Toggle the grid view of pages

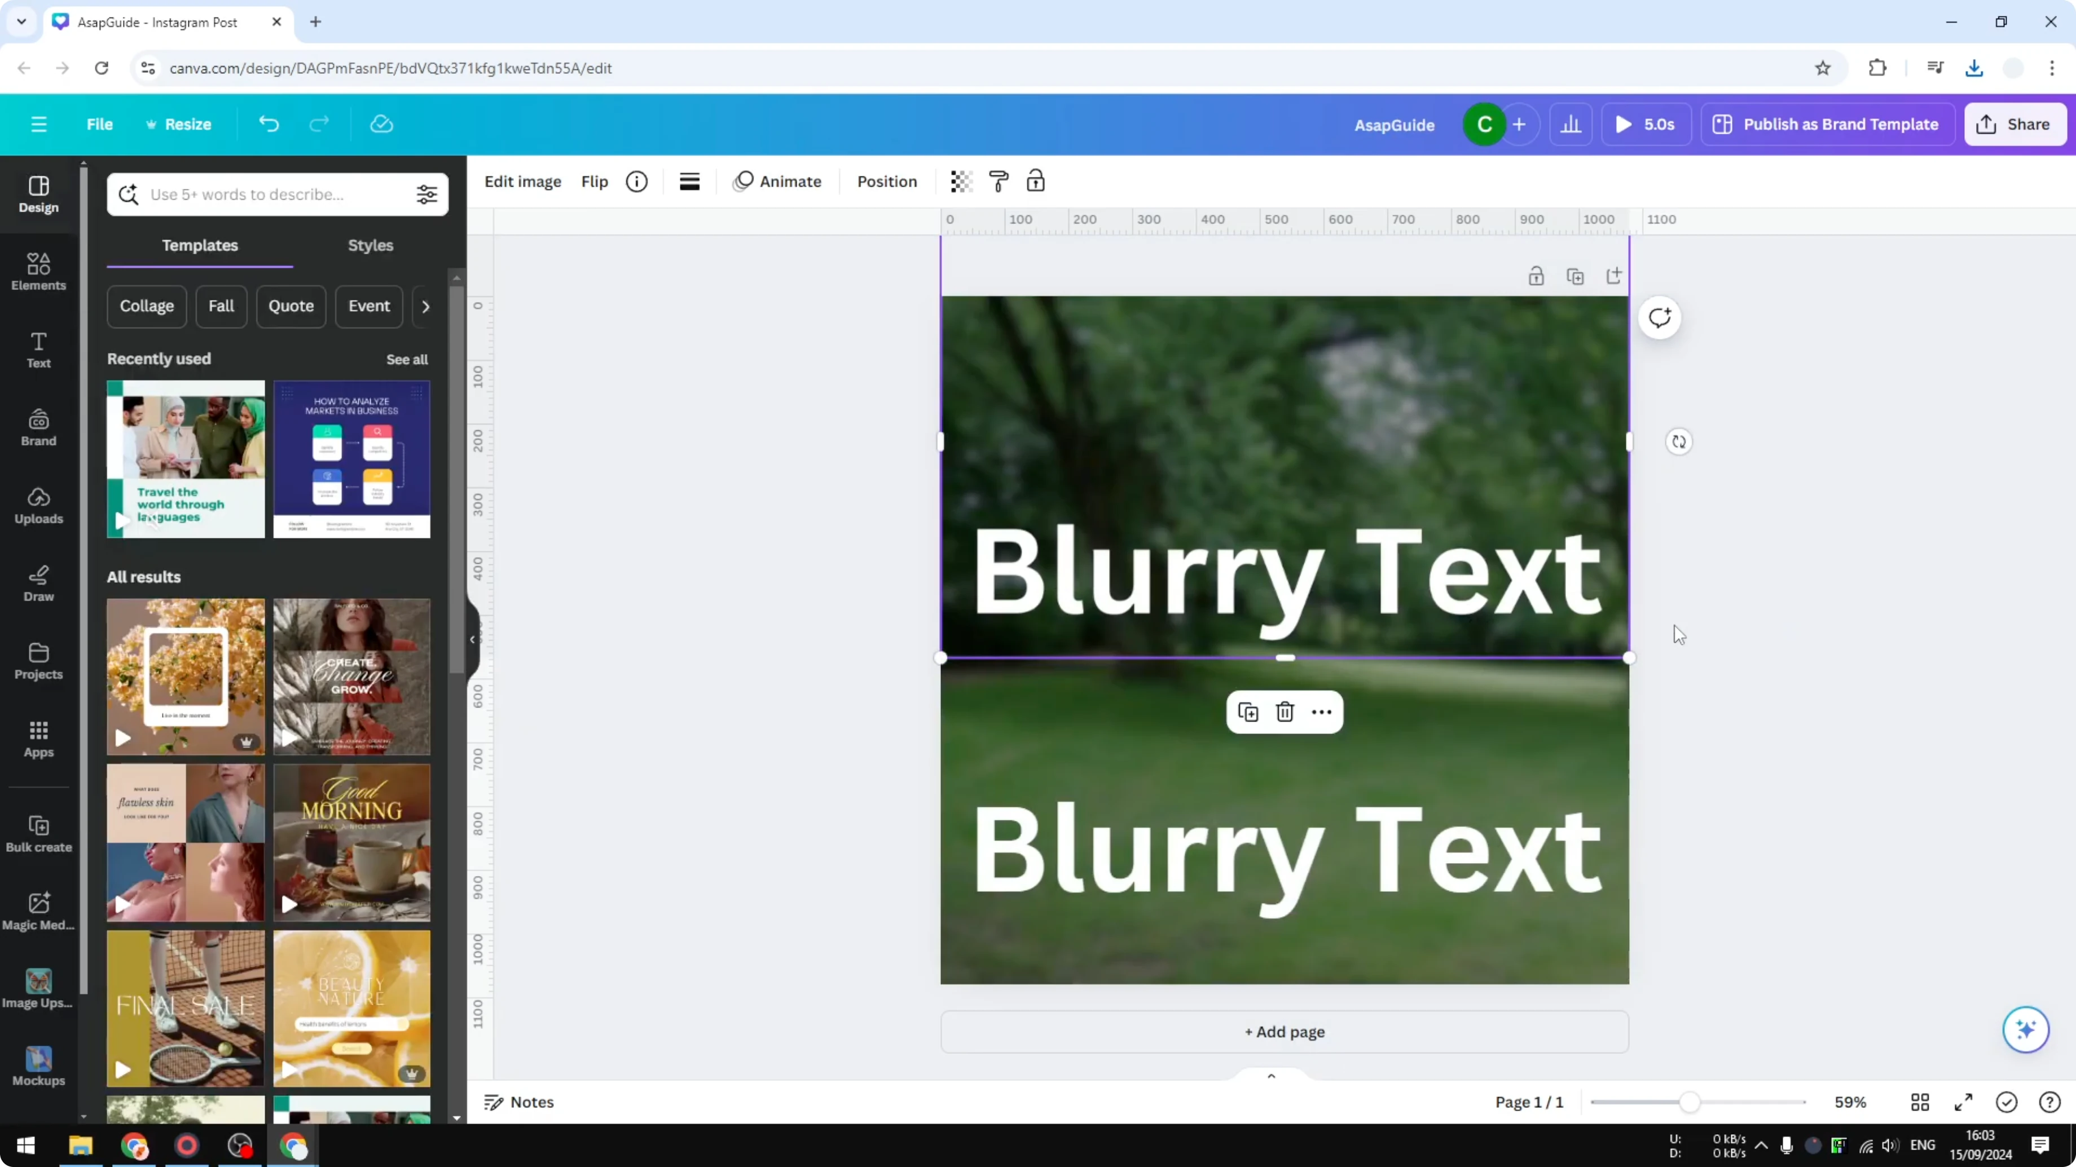pos(1920,1102)
